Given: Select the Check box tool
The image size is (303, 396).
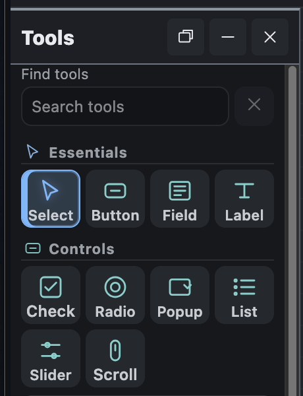Looking at the screenshot, I should tap(51, 295).
